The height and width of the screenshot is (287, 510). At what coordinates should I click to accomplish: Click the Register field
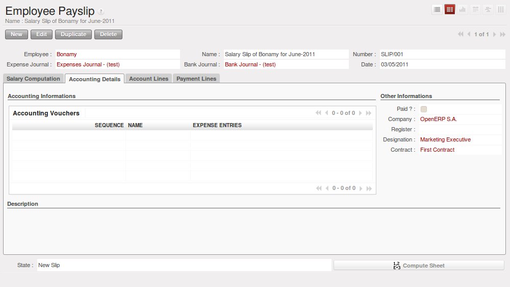pyautogui.click(x=459, y=129)
